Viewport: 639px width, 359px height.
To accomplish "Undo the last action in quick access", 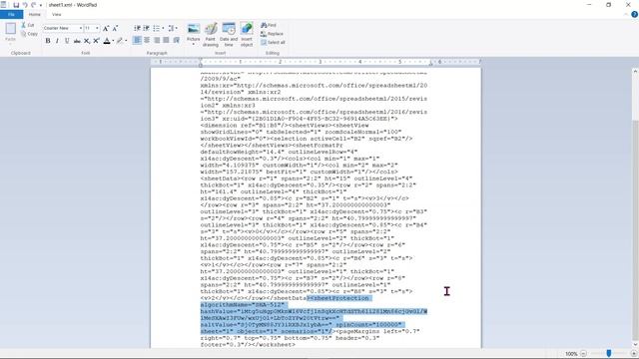I will (x=25, y=5).
